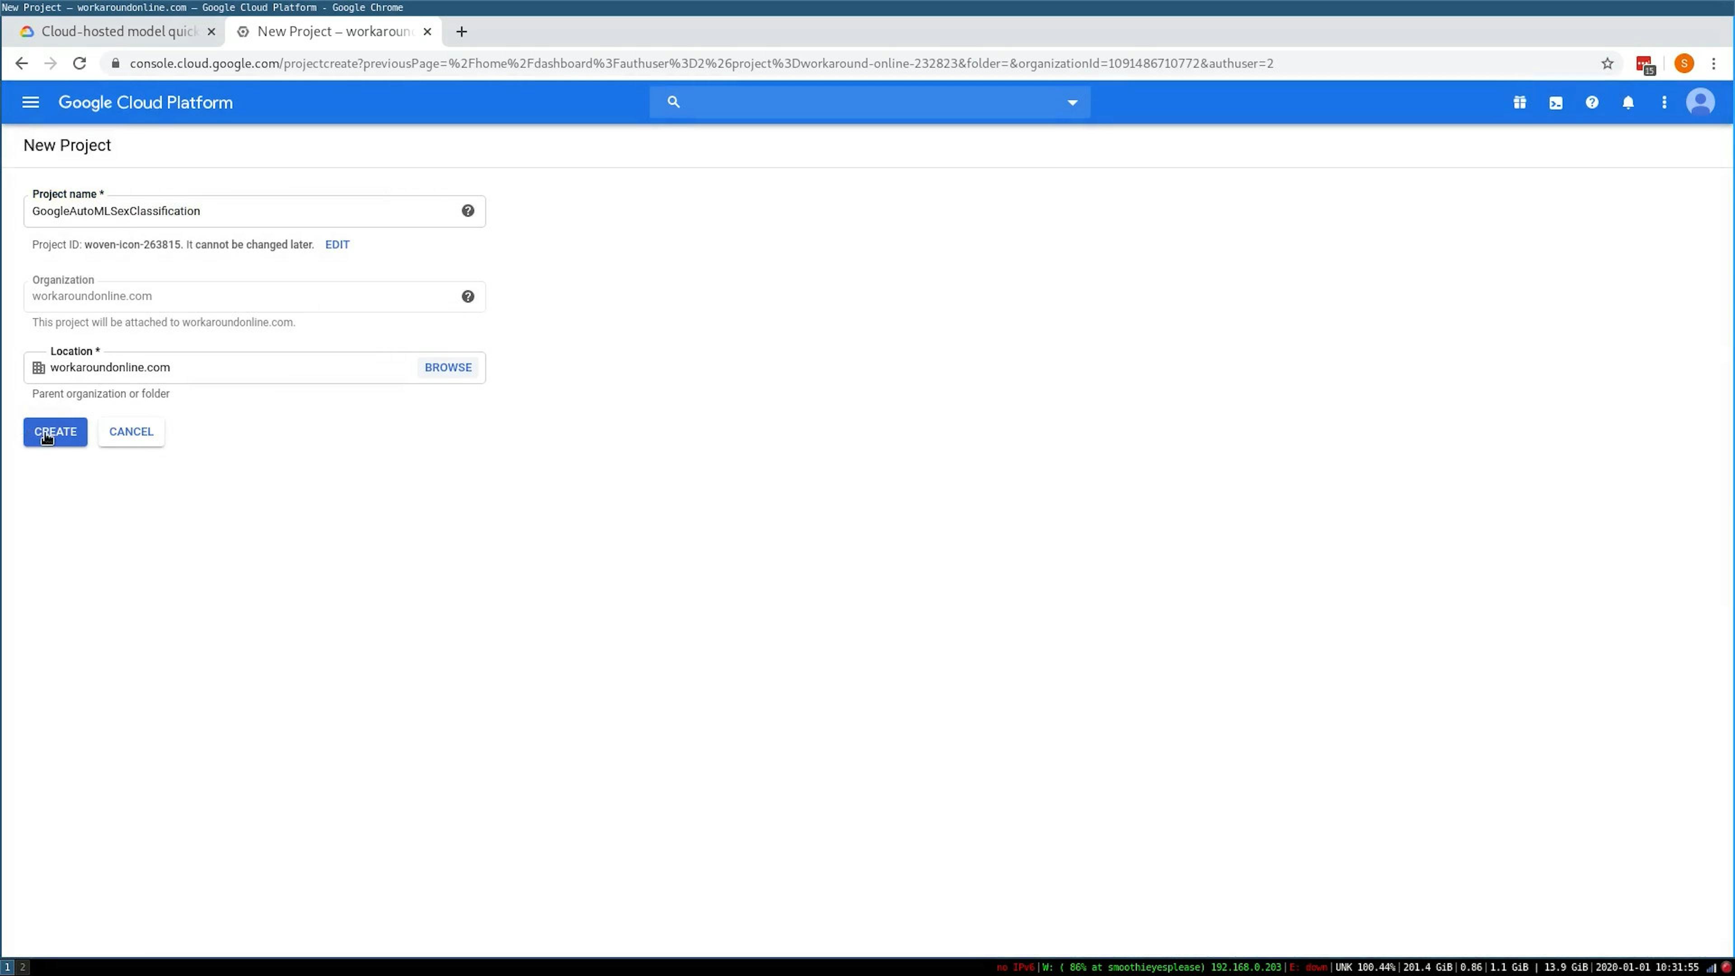Click the CANCEL button
This screenshot has height=976, width=1735.
[131, 432]
